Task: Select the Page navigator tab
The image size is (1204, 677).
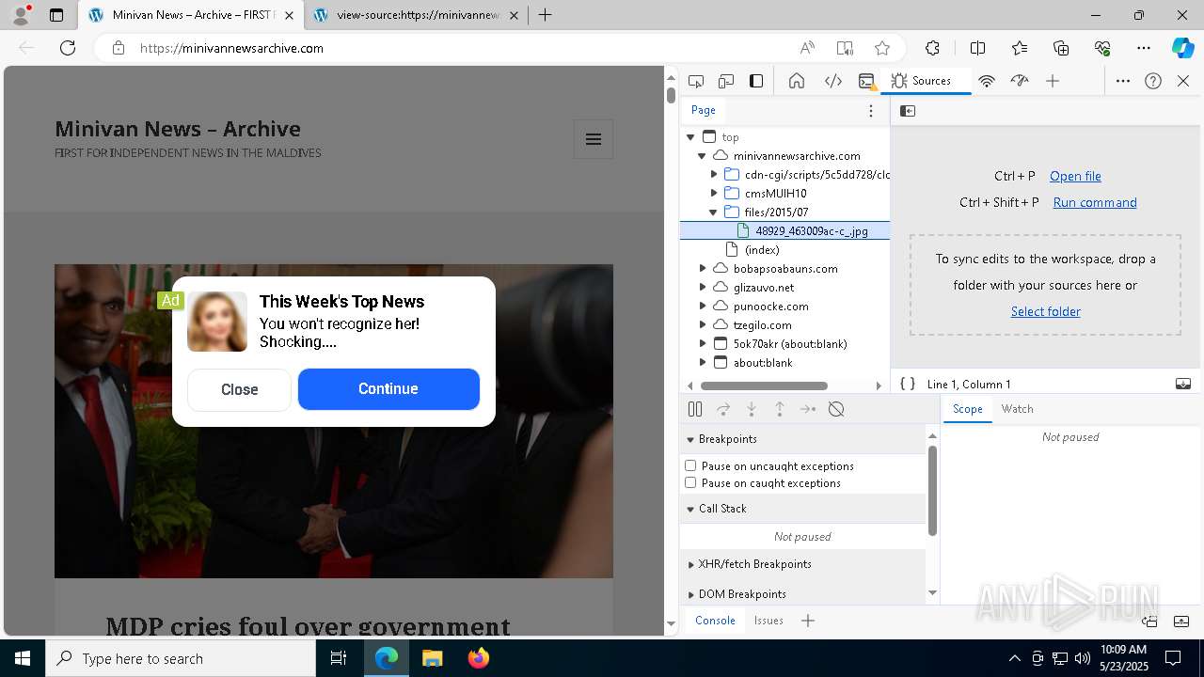Action: coord(704,110)
